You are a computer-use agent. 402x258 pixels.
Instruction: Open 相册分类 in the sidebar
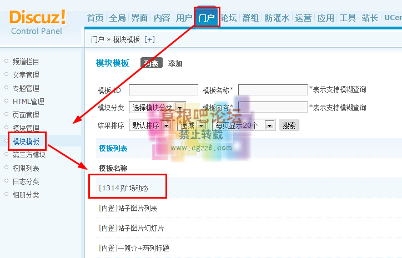coord(26,195)
